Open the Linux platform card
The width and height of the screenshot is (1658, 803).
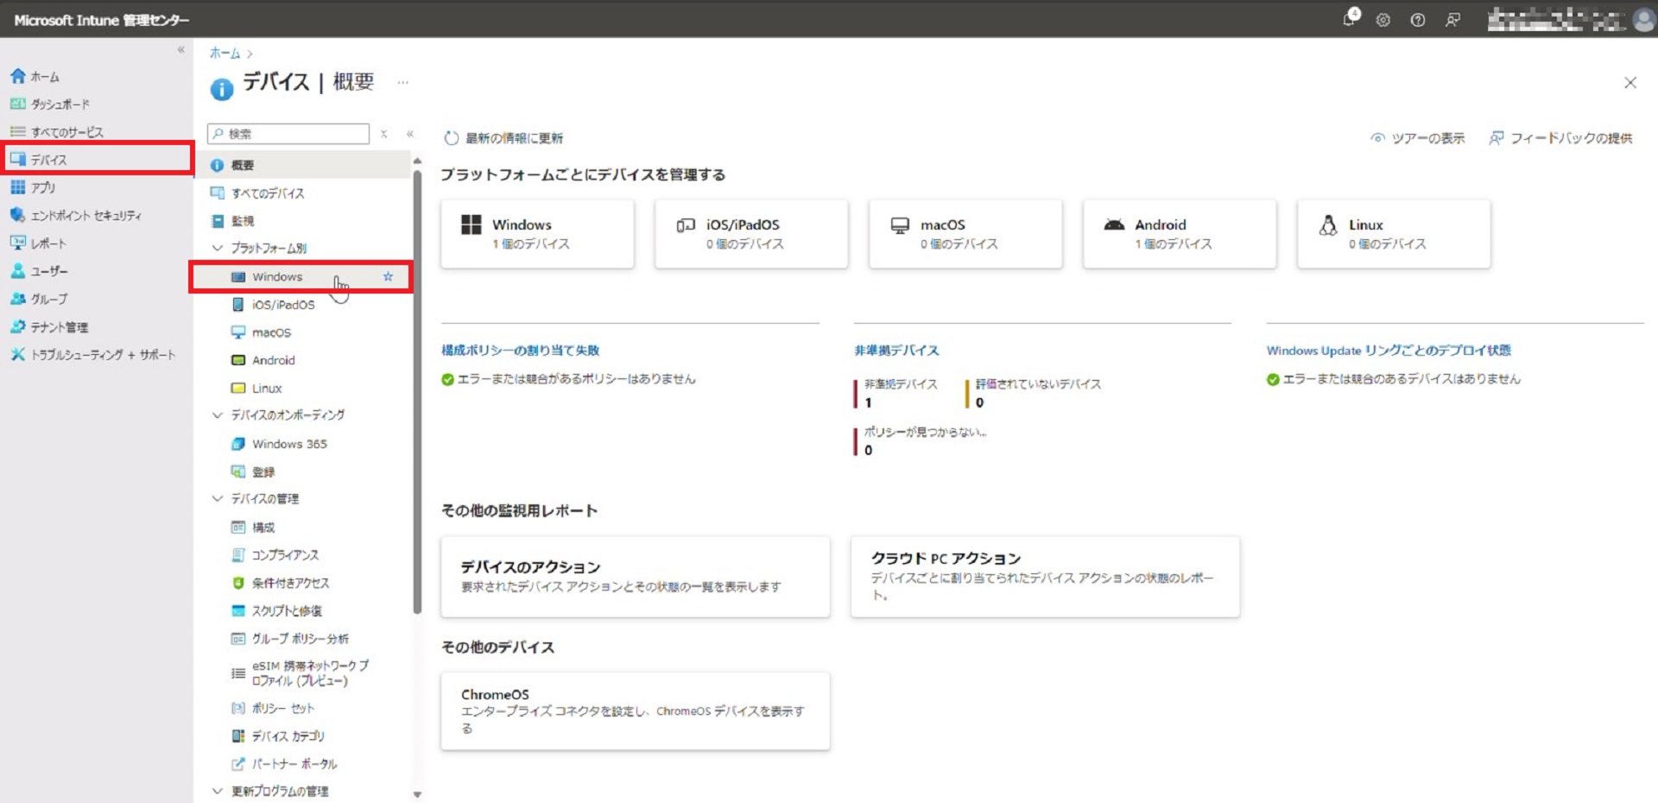pos(1394,234)
